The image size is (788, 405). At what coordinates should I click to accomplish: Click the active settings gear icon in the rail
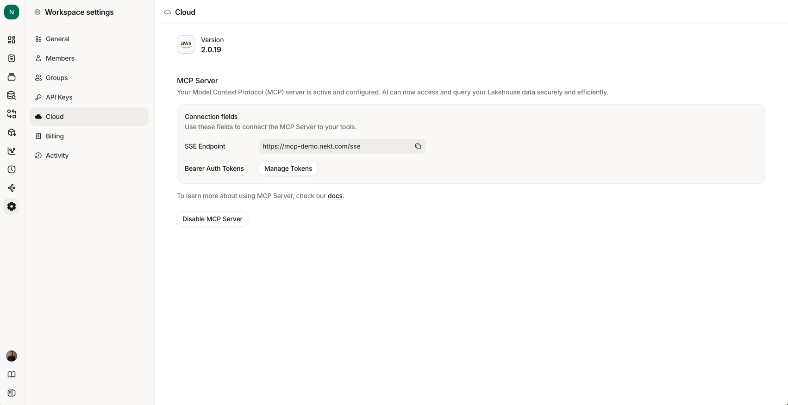point(12,206)
